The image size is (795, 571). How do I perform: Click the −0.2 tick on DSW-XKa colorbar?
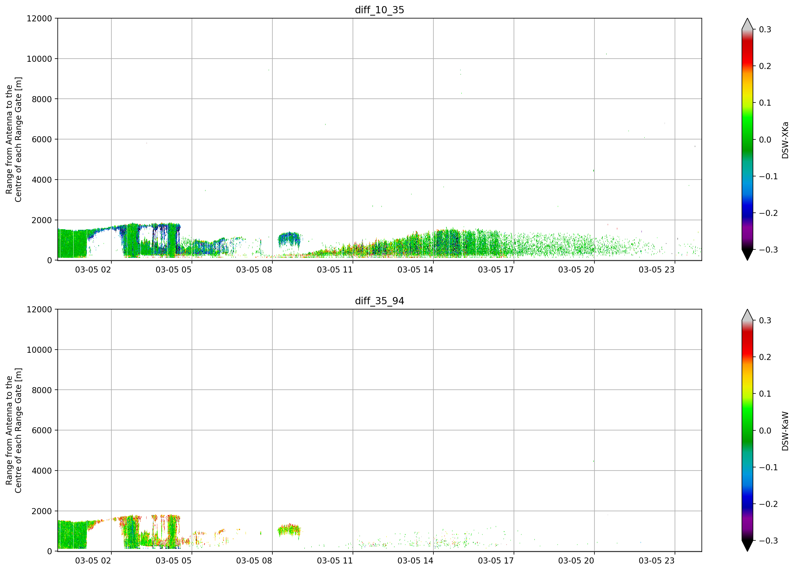[768, 213]
